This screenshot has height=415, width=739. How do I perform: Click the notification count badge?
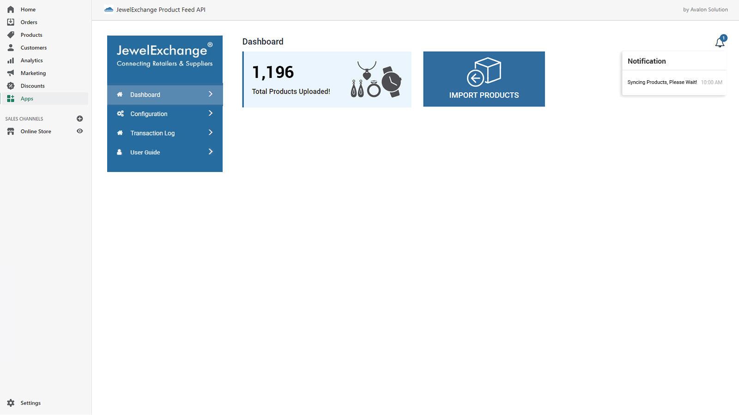723,38
